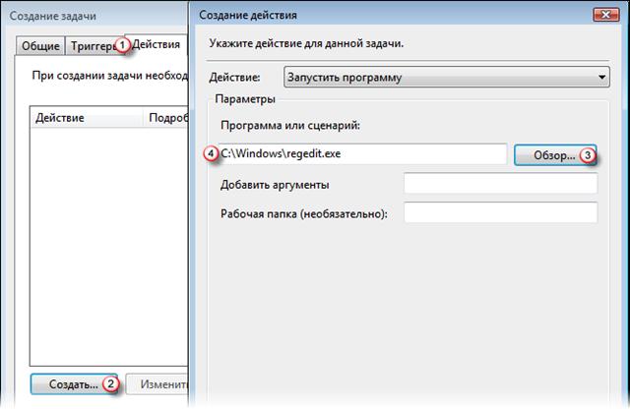Click the red circle marker numbered 3
The width and height of the screenshot is (630, 409).
(588, 155)
